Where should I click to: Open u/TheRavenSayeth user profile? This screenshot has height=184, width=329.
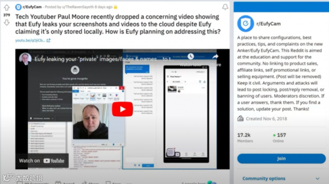click(x=78, y=7)
